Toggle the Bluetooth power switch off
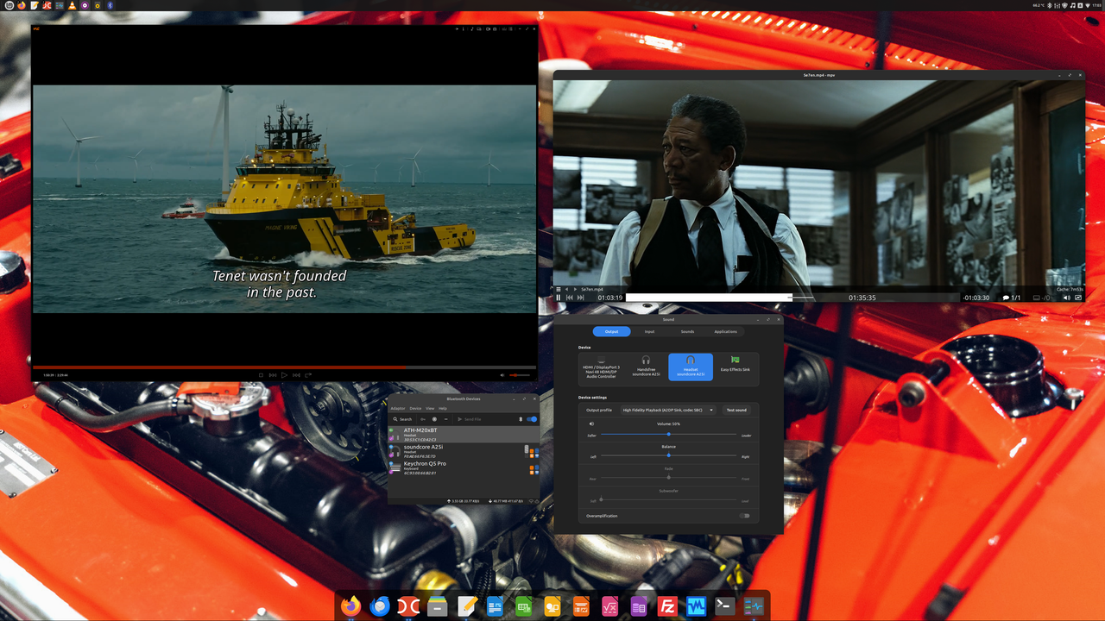Screen dimensions: 1105x621 coord(532,419)
